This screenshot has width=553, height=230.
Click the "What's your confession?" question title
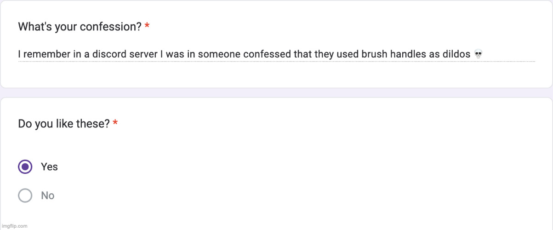(80, 27)
